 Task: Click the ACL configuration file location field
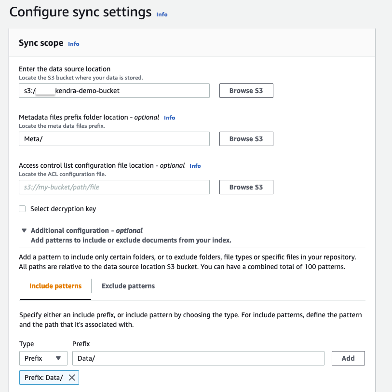[114, 187]
